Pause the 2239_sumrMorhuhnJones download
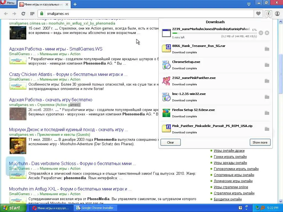 (x=261, y=33)
